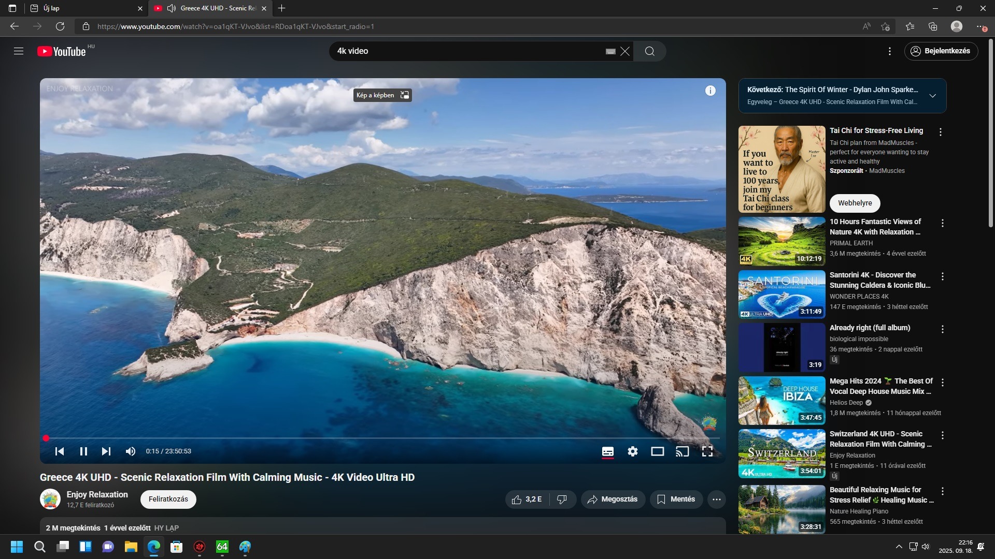Enter fullscreen video mode
Viewport: 995px width, 559px height.
tap(707, 451)
